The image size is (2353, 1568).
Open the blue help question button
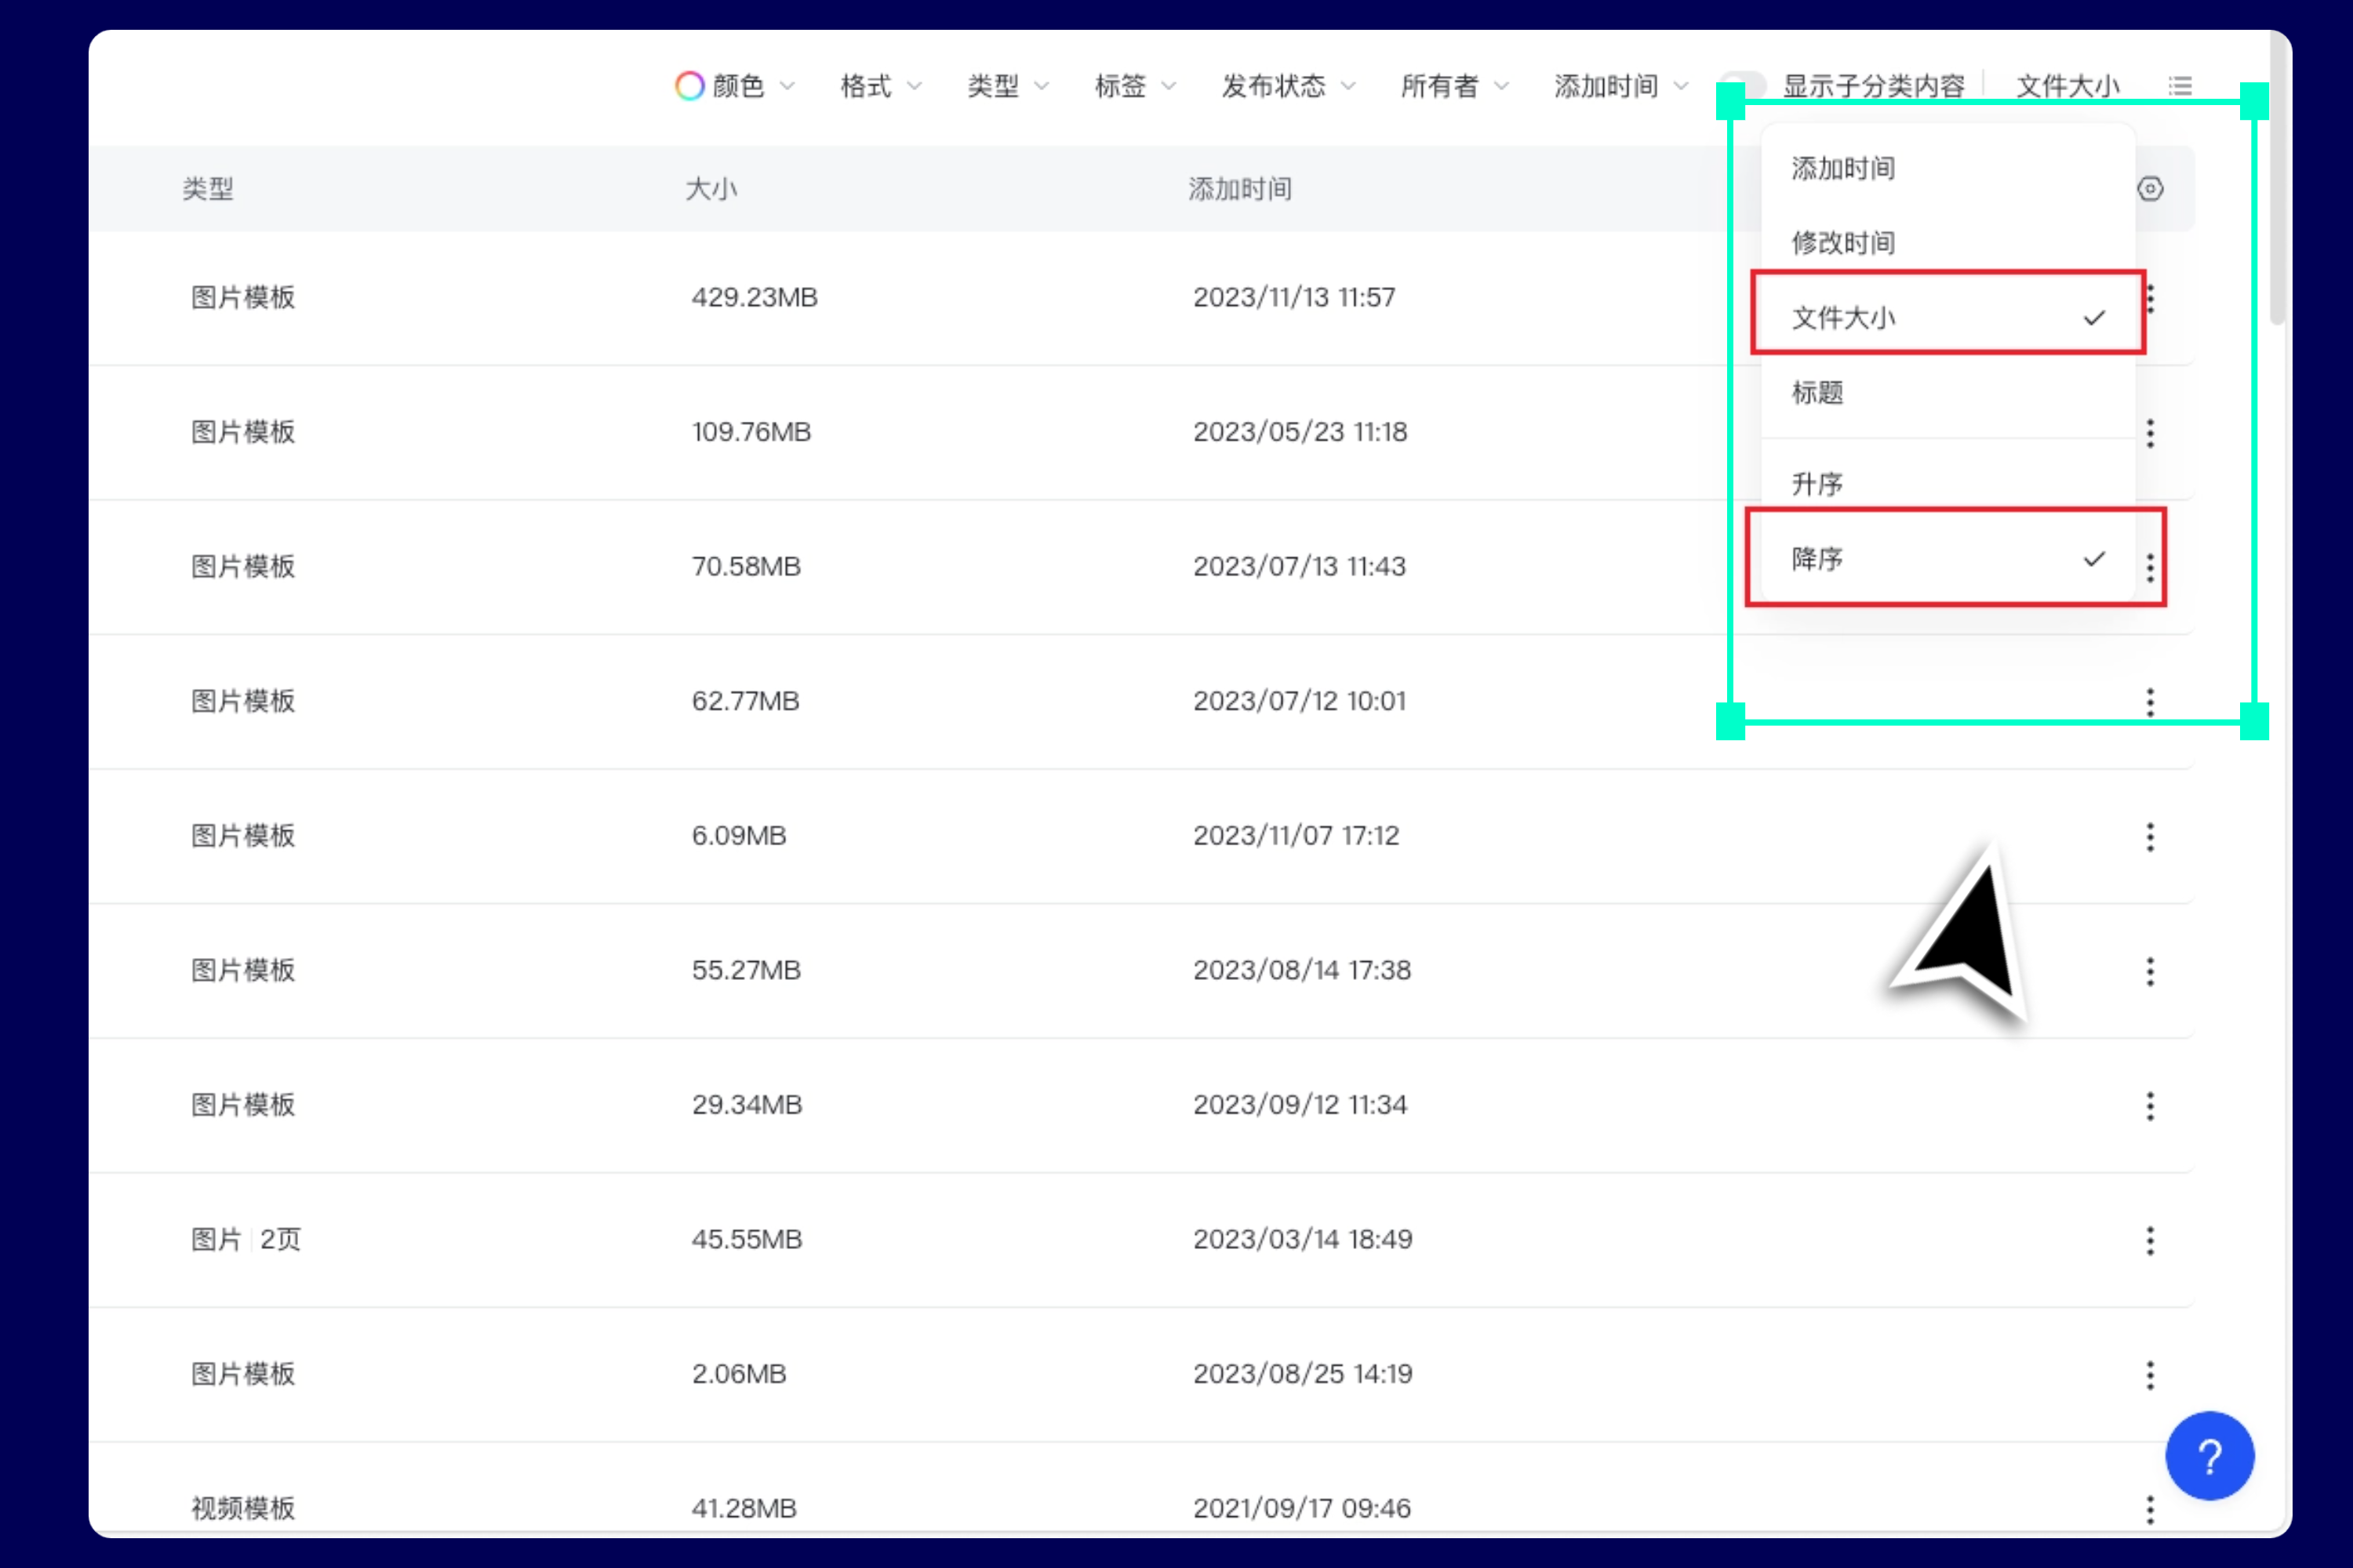tap(2209, 1456)
